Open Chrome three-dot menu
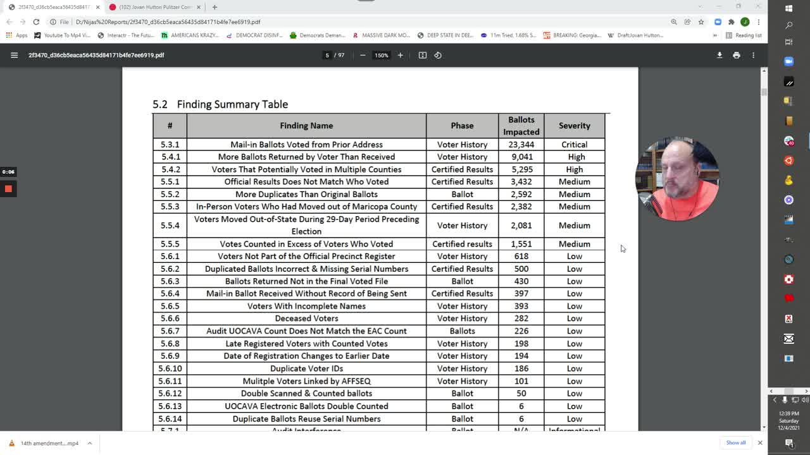810x455 pixels. click(758, 21)
